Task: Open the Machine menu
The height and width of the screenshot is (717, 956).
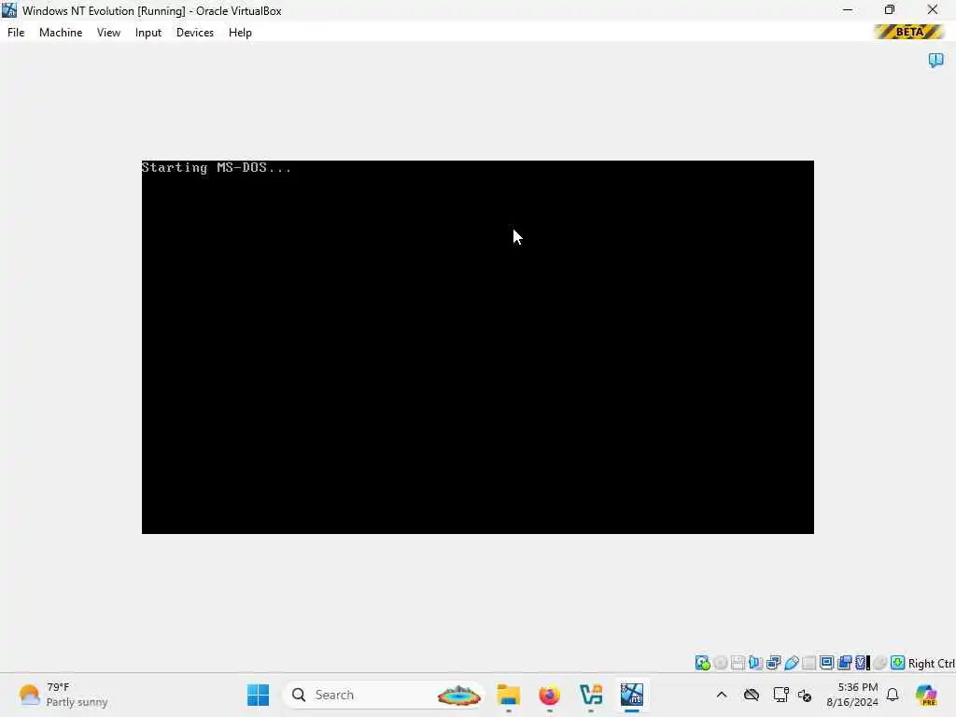Action: coord(61,33)
